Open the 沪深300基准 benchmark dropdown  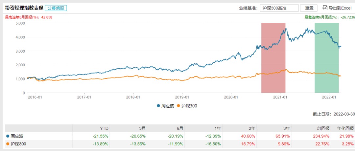coord(279,8)
